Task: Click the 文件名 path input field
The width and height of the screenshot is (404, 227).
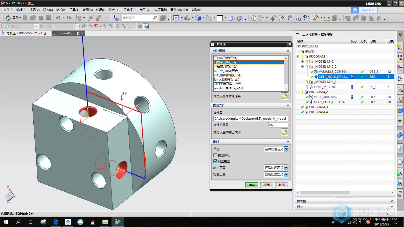Action: click(251, 118)
